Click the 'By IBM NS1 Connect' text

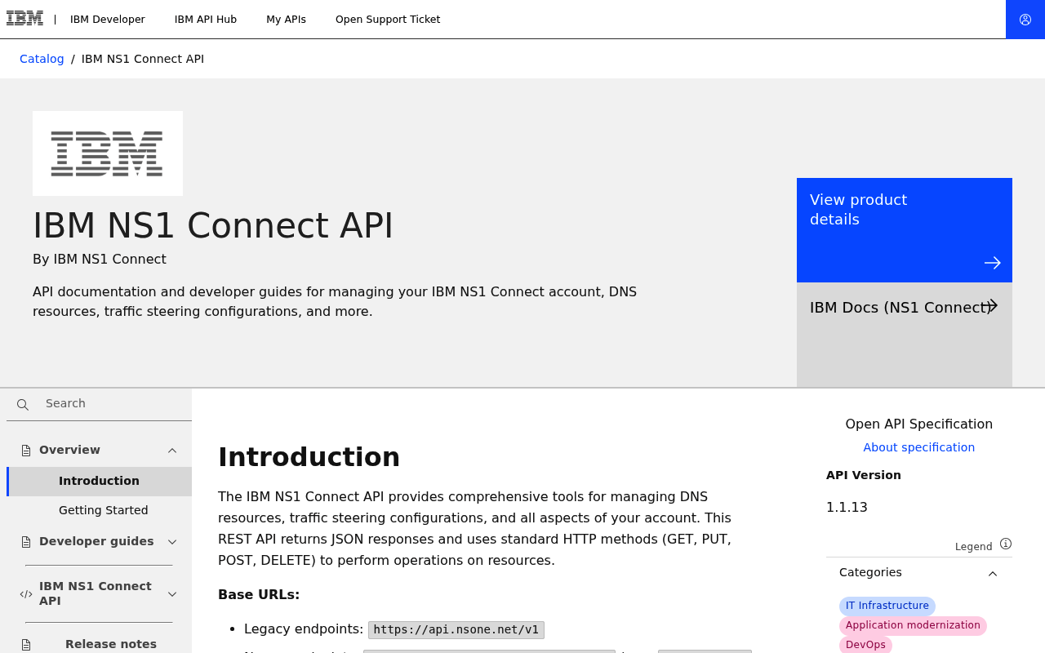(x=100, y=260)
